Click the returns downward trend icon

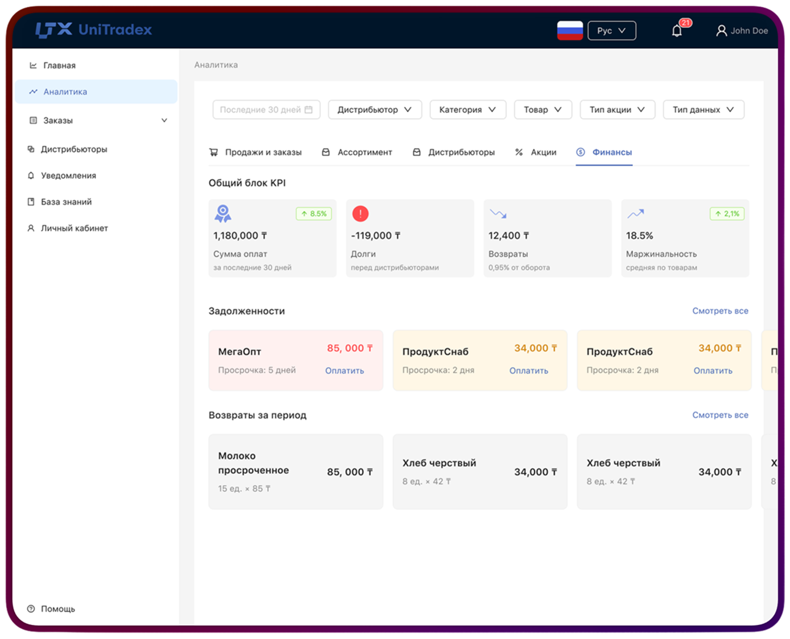pyautogui.click(x=498, y=214)
